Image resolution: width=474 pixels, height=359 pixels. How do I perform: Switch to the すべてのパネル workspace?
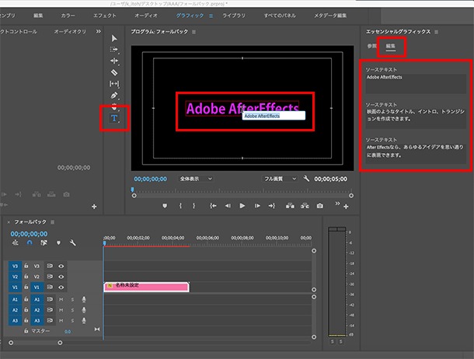click(280, 16)
